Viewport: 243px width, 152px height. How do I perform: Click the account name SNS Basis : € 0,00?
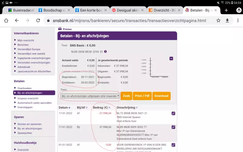click(83, 45)
